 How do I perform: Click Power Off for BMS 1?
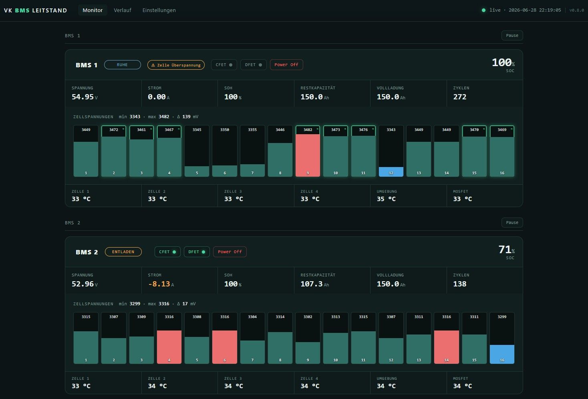pos(286,65)
